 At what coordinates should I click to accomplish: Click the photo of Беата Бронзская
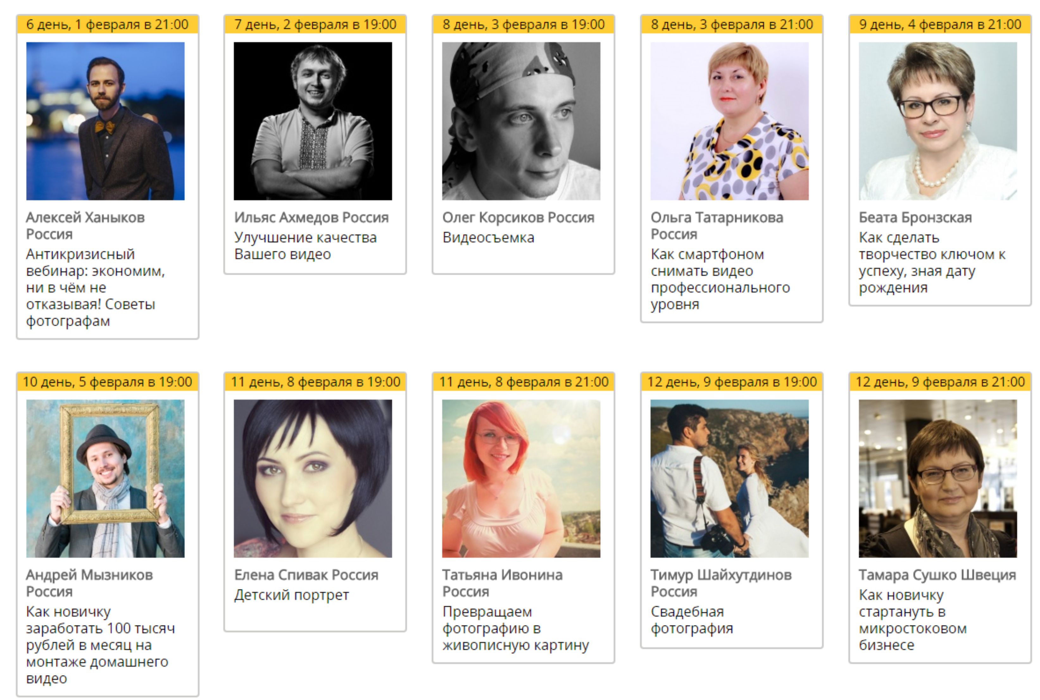point(937,121)
